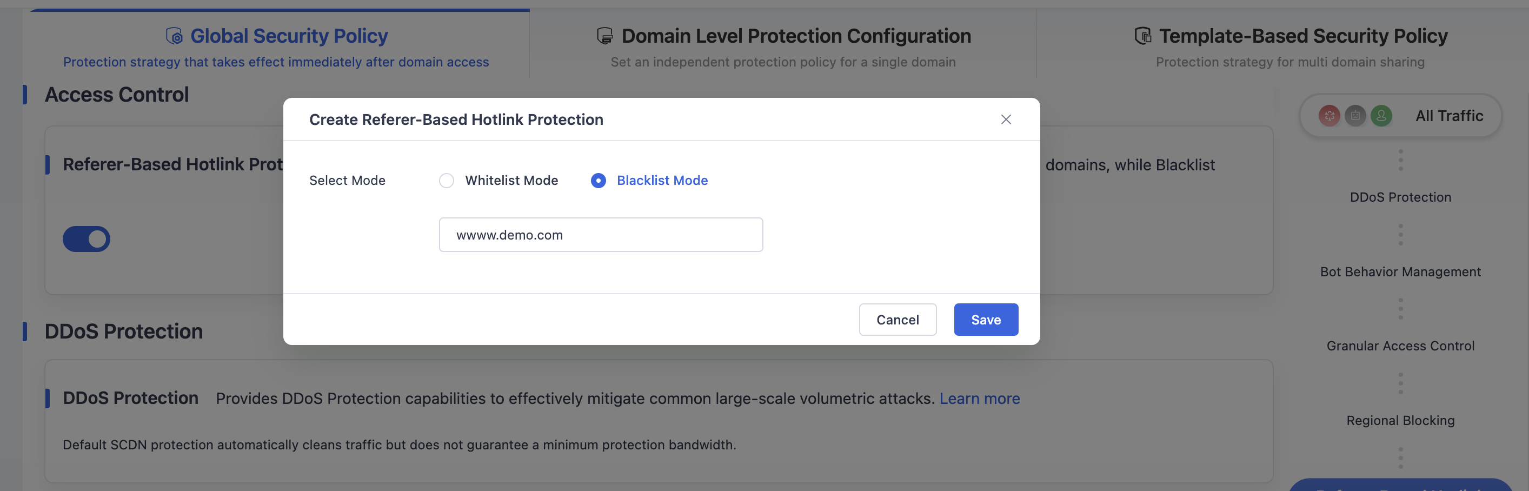Select Regional Blocking in the flow sidebar
This screenshot has width=1529, height=491.
1400,420
